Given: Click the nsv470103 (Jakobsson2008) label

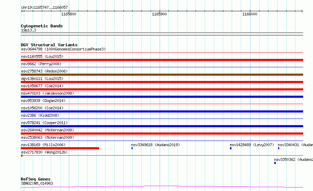Looking at the screenshot, I should pyautogui.click(x=47, y=93).
